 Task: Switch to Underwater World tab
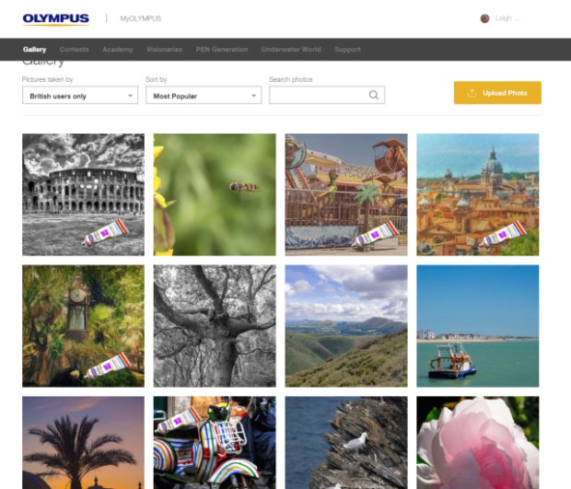pos(291,49)
